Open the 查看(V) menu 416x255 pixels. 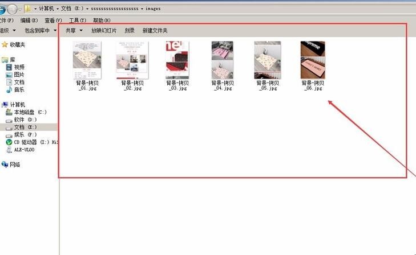pos(53,20)
